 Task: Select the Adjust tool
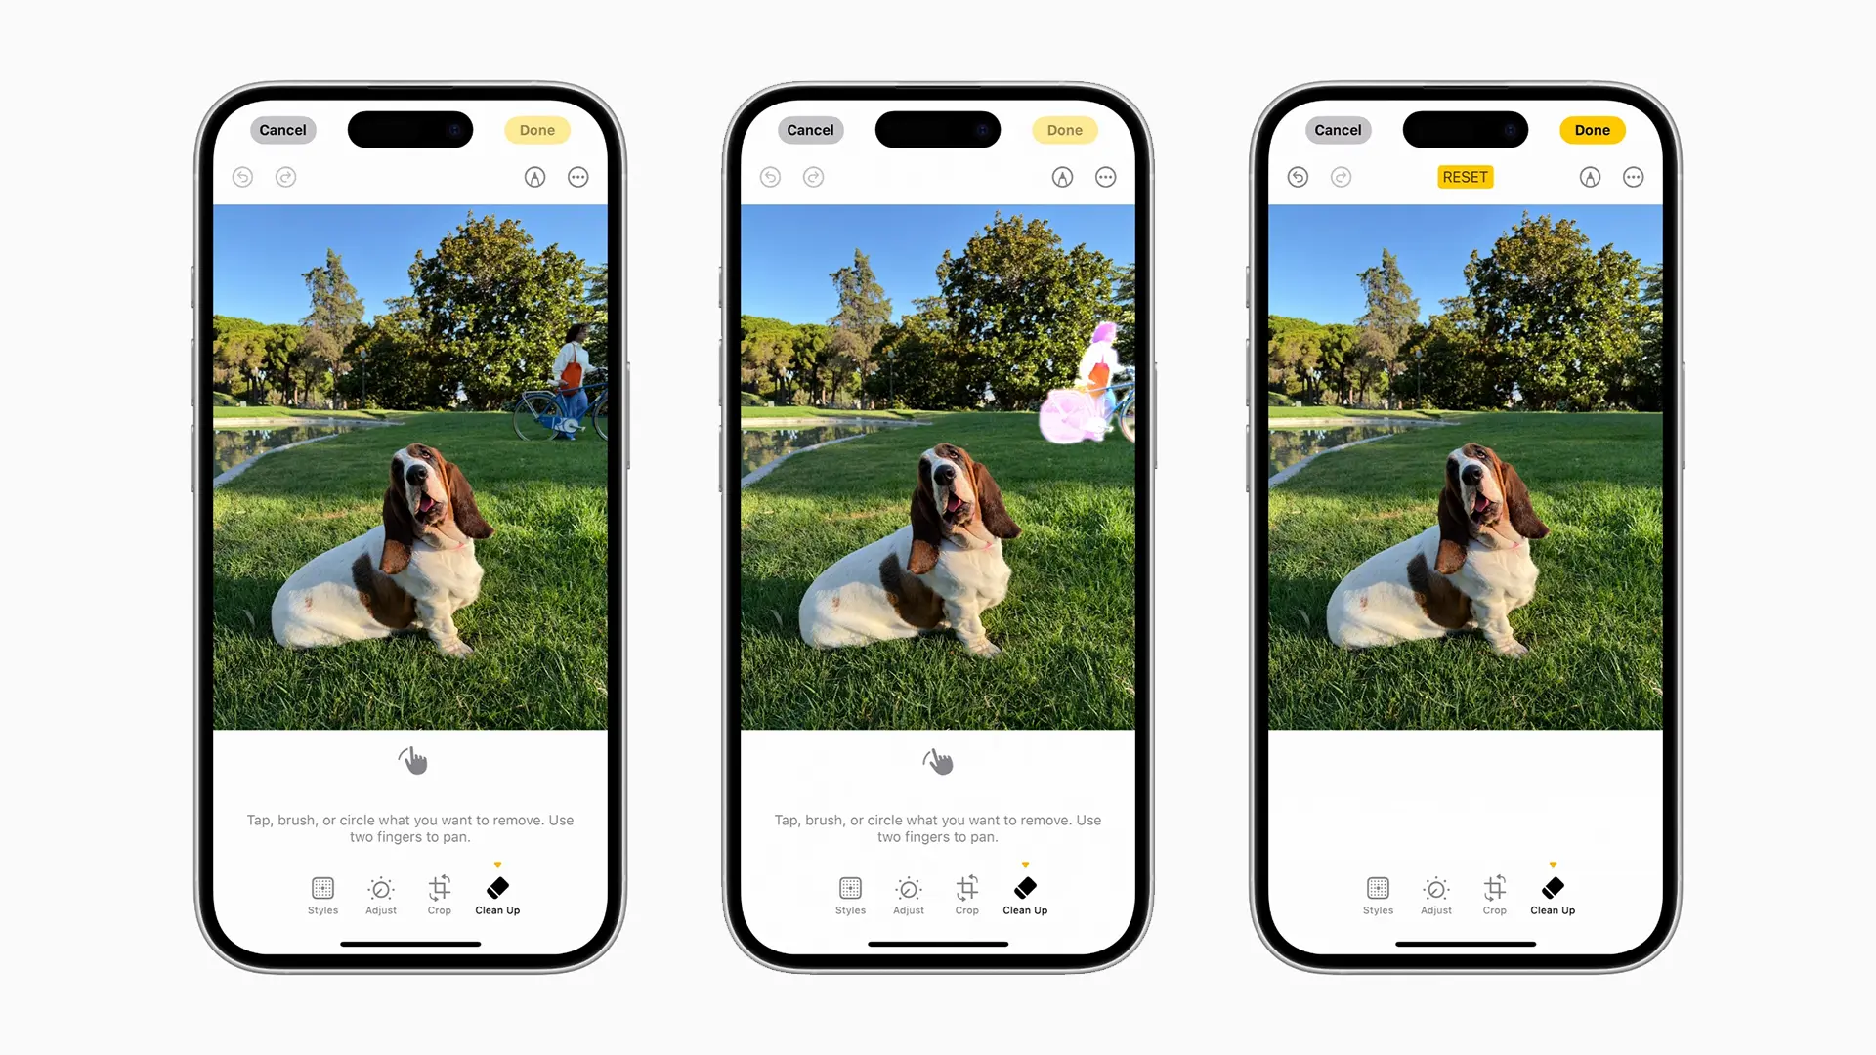tap(381, 894)
